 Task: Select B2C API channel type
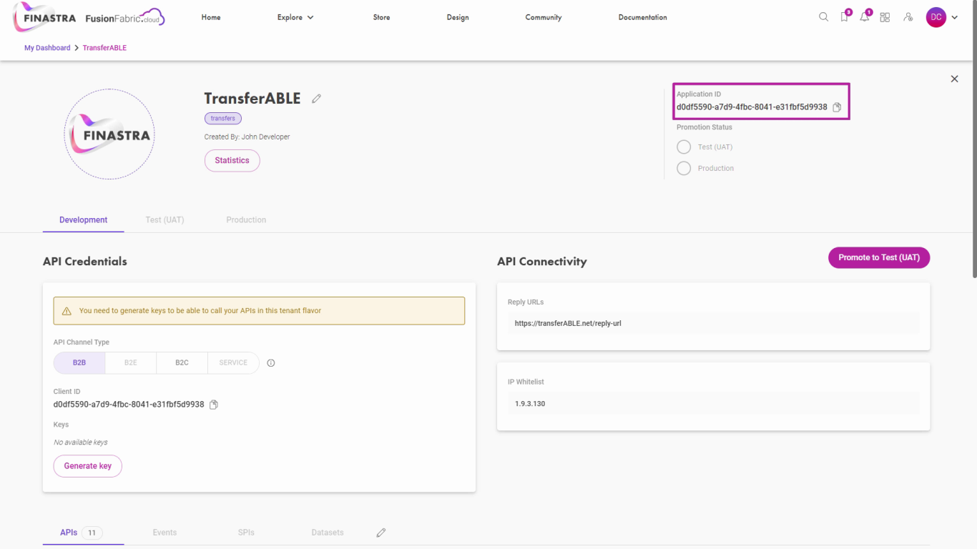pos(182,363)
